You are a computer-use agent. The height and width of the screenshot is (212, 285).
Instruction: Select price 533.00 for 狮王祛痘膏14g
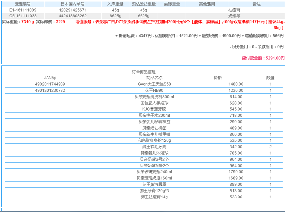(236, 197)
